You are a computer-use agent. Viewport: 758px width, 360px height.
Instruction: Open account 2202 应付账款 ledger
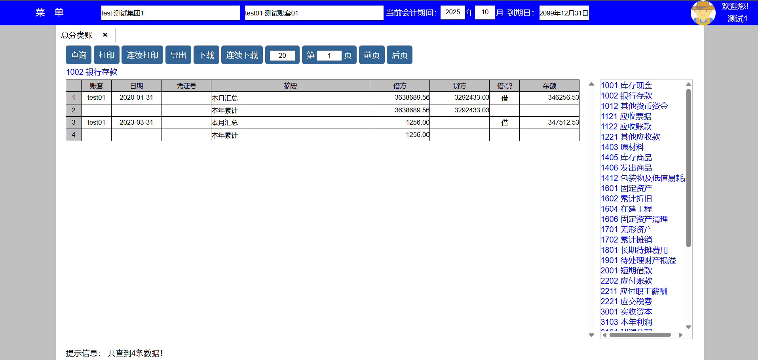click(x=626, y=281)
